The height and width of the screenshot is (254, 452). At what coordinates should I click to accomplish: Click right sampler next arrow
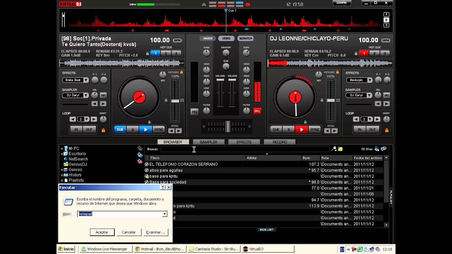pyautogui.click(x=386, y=104)
